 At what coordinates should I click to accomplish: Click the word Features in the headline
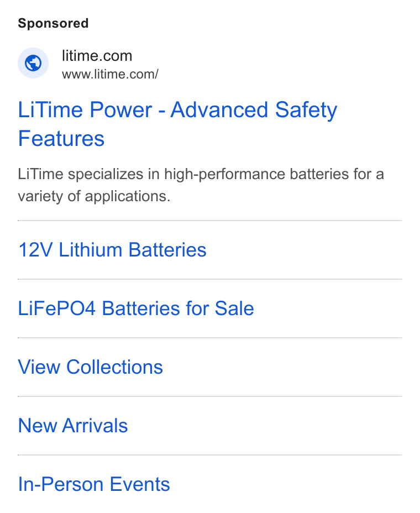pos(61,138)
